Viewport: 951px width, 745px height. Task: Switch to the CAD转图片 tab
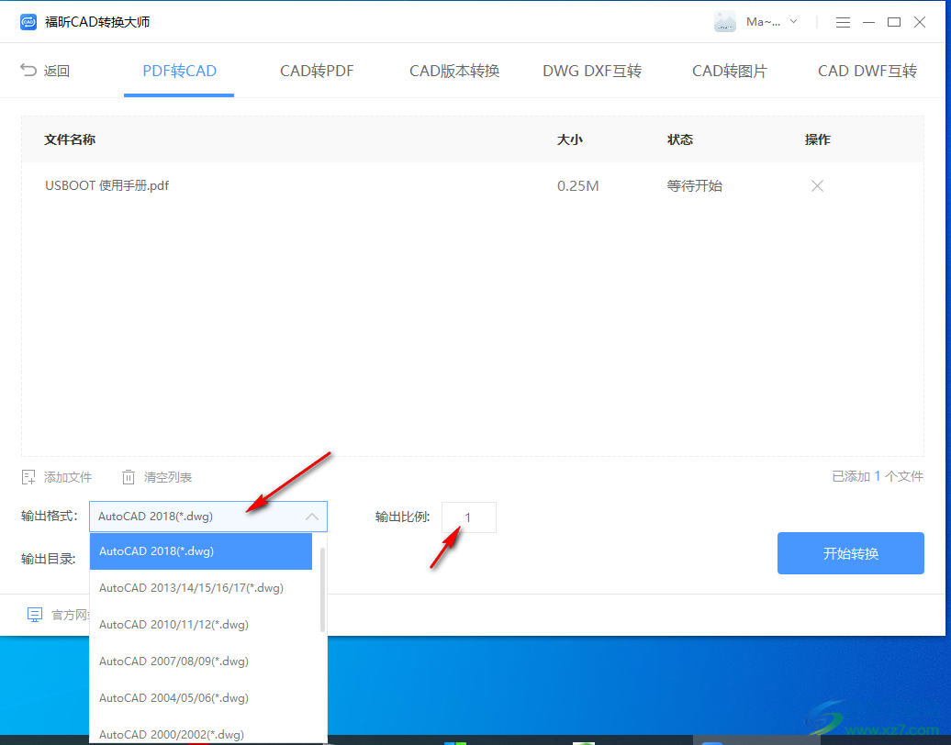pos(730,71)
